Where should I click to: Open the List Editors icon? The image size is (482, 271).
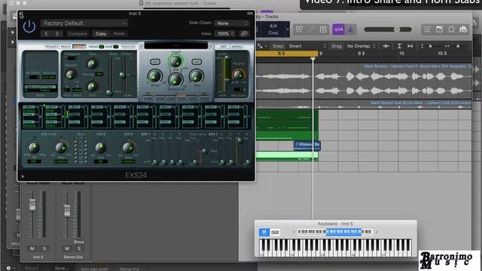pos(427,29)
